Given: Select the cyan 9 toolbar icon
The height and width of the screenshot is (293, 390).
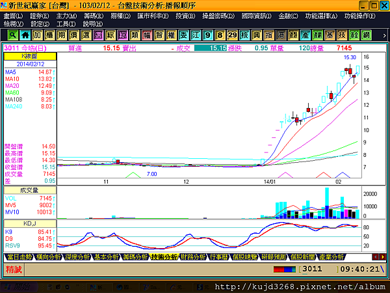Looking at the screenshot, I should (x=208, y=35).
